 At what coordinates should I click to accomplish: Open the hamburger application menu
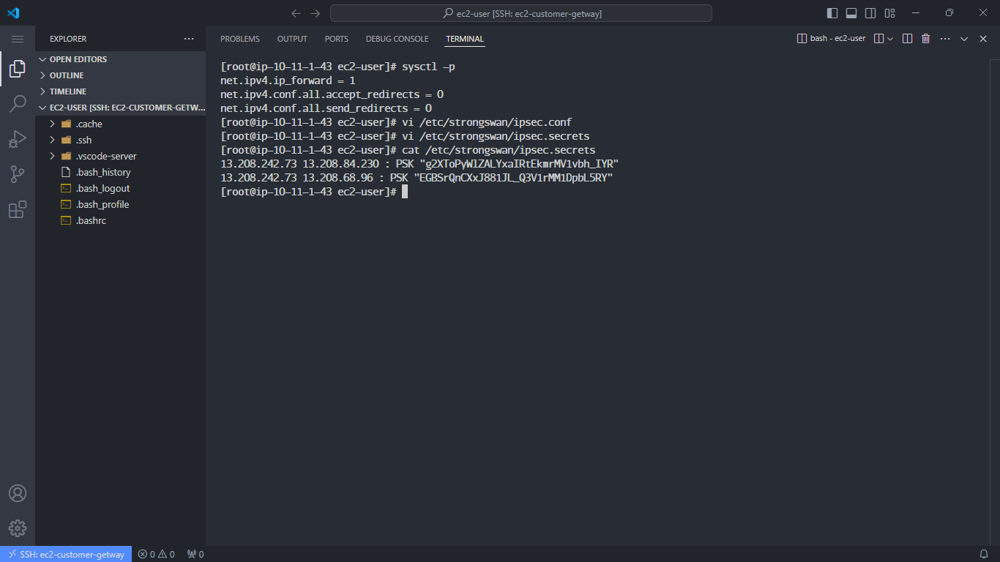point(18,39)
